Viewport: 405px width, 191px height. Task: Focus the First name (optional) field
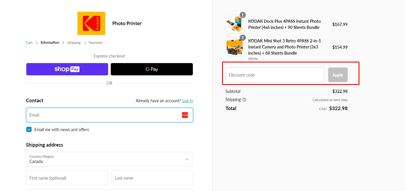point(67,178)
